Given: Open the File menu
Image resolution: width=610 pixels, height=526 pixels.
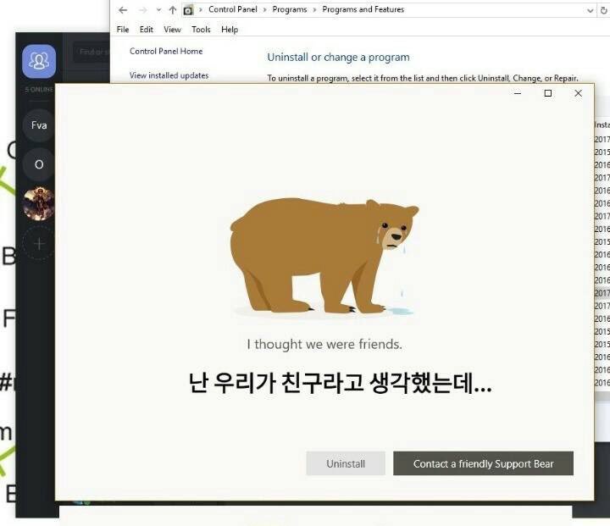Looking at the screenshot, I should (x=123, y=30).
